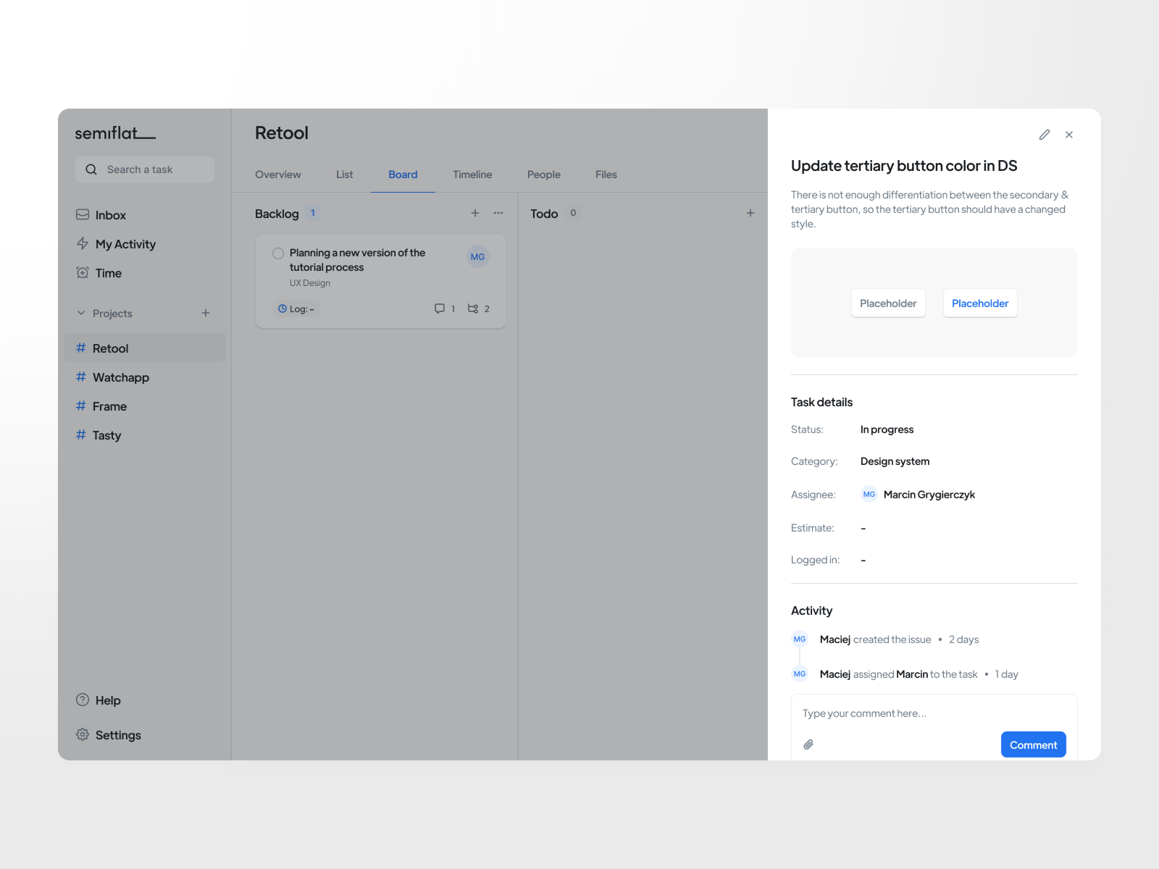
Task: Open Settings using the gear icon
Action: (x=82, y=734)
